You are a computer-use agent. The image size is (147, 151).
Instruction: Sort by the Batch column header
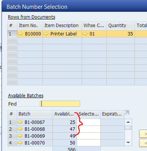coord(35,114)
